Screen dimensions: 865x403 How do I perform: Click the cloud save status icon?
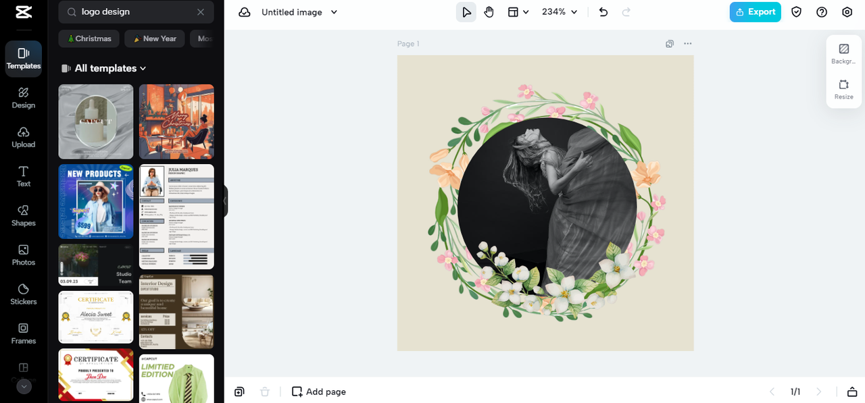click(245, 12)
